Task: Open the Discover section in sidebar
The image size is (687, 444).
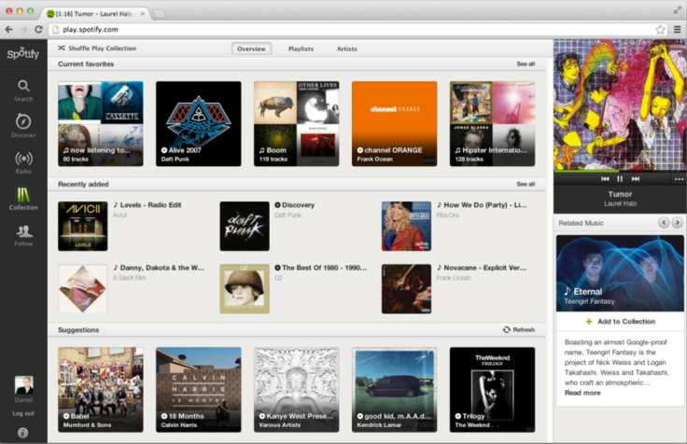Action: tap(23, 126)
